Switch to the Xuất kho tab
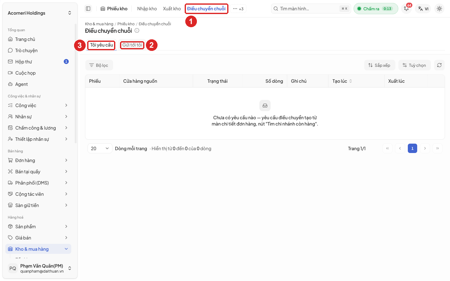 coord(172,9)
